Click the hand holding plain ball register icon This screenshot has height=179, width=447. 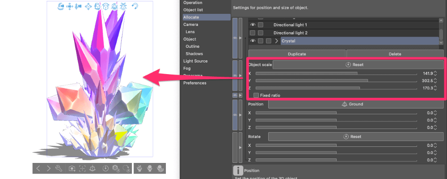point(149,168)
